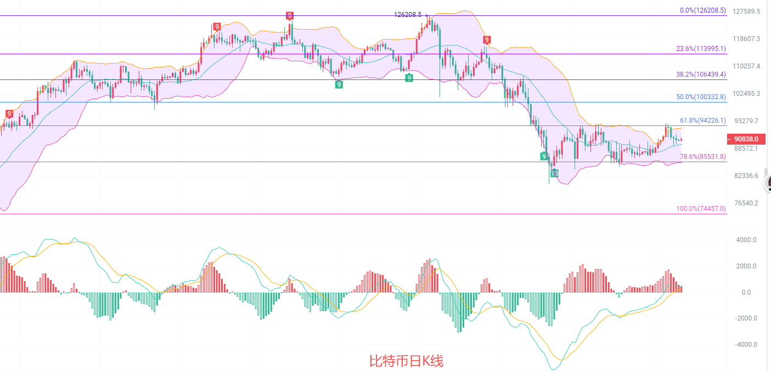Image resolution: width=771 pixels, height=372 pixels.
Task: Click the 38.2%(106439.4) retracement label
Action: 701,75
